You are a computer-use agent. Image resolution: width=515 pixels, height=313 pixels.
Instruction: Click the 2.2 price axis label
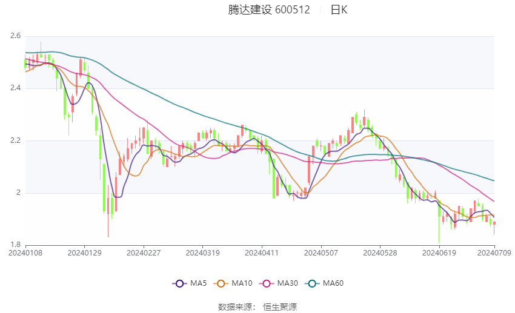tap(15, 140)
